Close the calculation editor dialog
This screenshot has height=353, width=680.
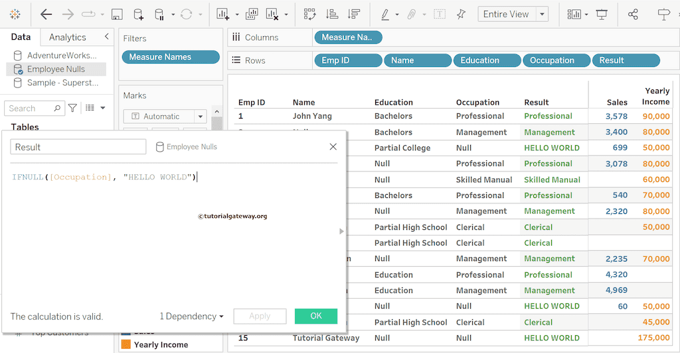tap(333, 146)
